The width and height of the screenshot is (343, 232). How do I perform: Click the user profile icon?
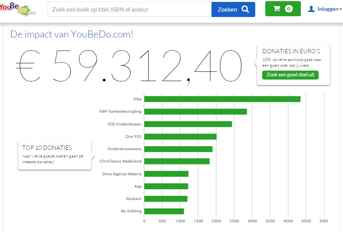click(x=311, y=9)
